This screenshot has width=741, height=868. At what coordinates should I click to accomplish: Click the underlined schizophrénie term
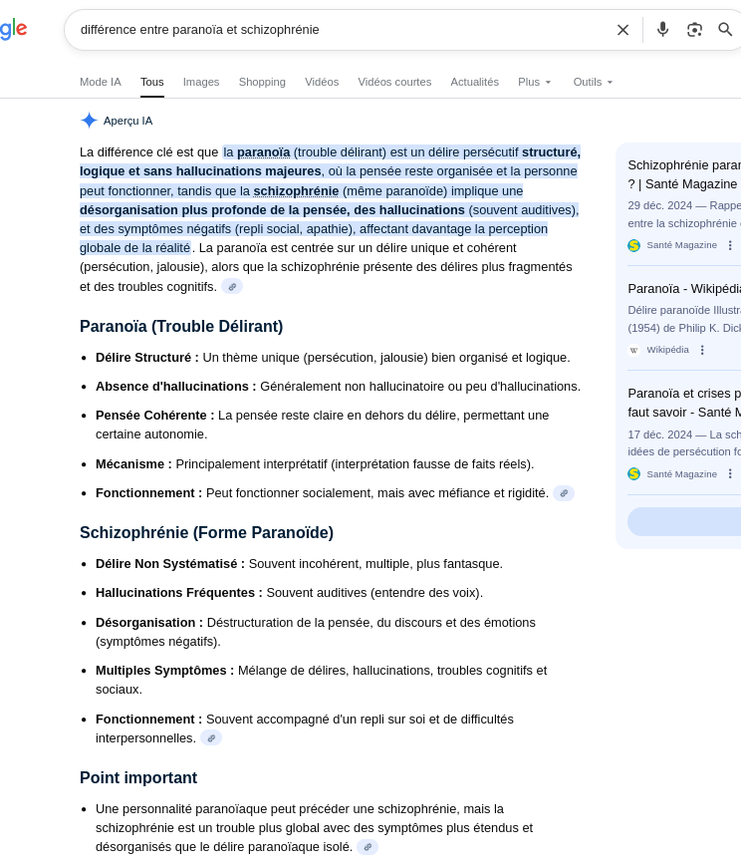296,191
